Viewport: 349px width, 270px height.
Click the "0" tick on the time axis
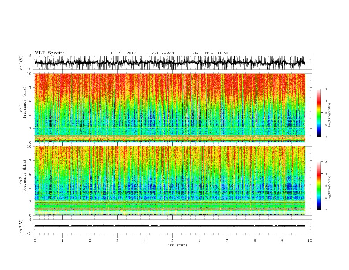pos(35,240)
